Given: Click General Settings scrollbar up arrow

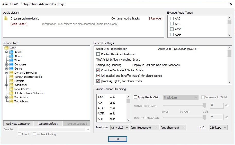Looking at the screenshot, I should (x=229, y=48).
